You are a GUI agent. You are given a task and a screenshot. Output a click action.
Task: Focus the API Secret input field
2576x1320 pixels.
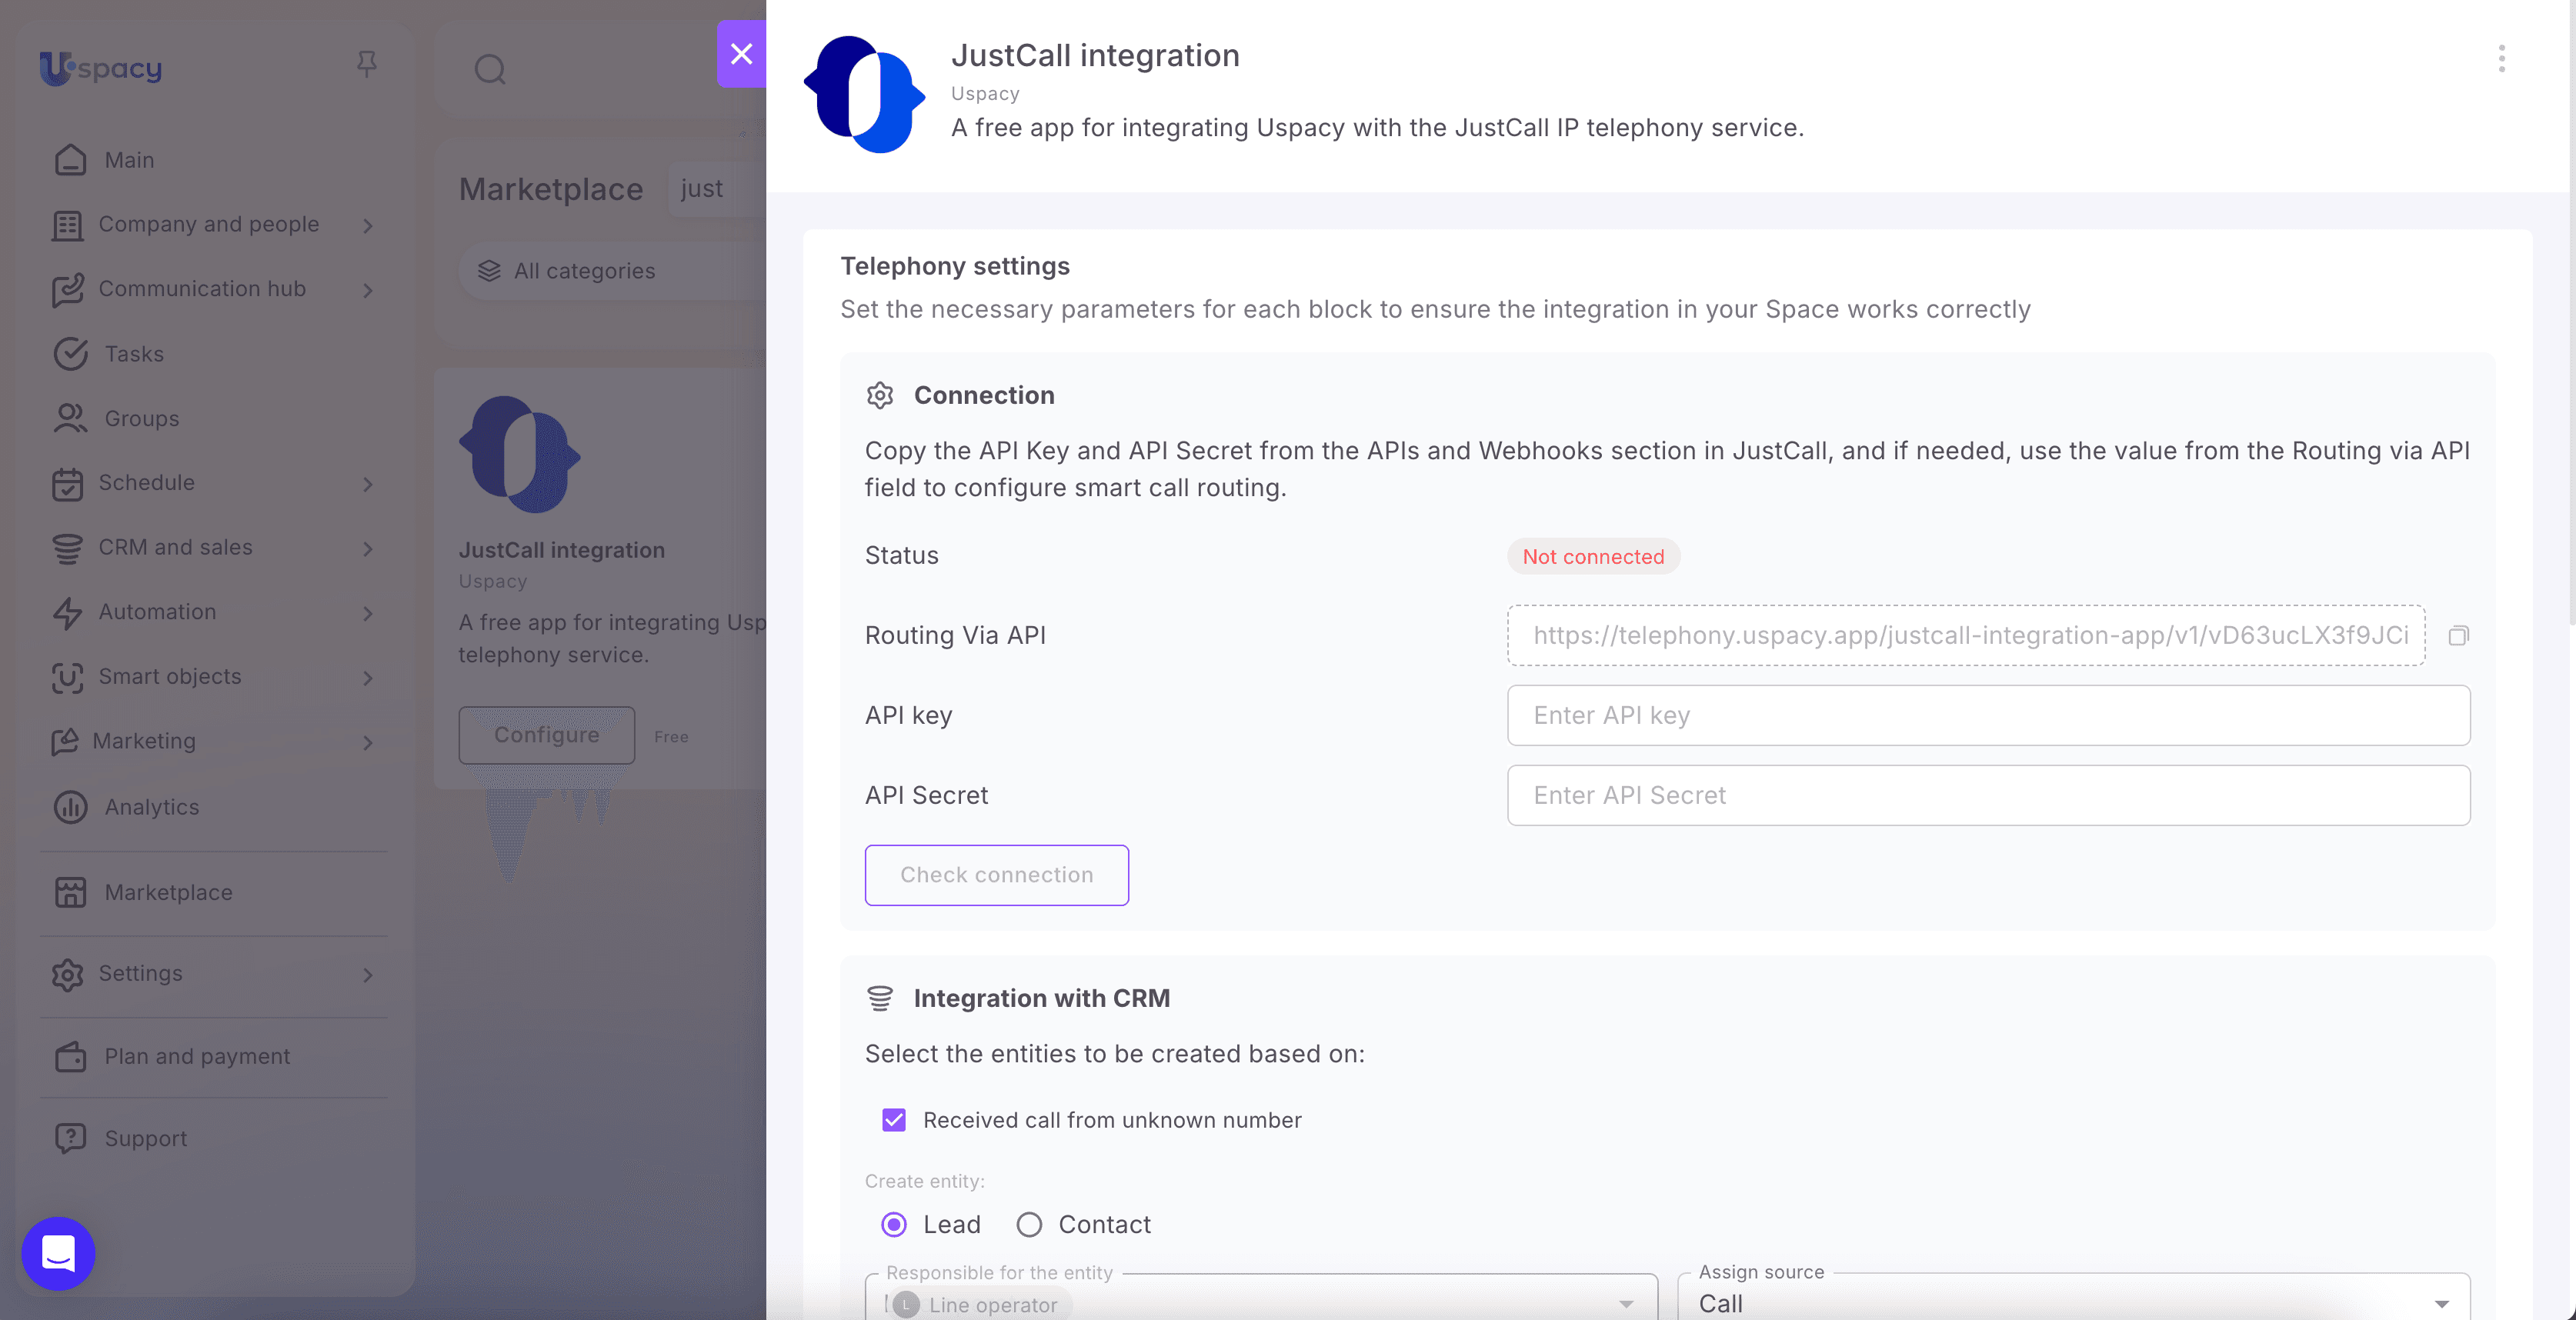coord(1989,796)
